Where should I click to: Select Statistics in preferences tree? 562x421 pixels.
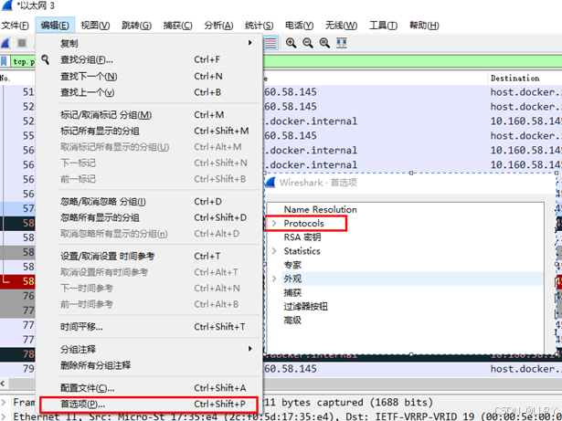302,251
